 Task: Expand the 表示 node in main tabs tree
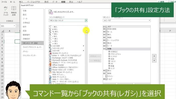(x=104, y=71)
